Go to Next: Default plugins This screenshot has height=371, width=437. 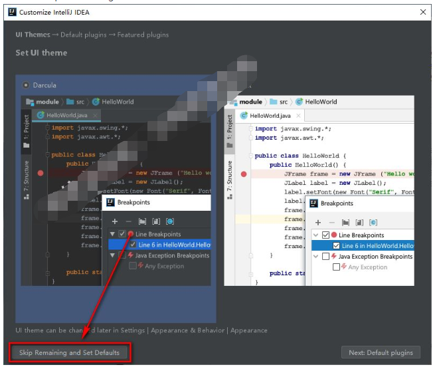[x=381, y=352]
